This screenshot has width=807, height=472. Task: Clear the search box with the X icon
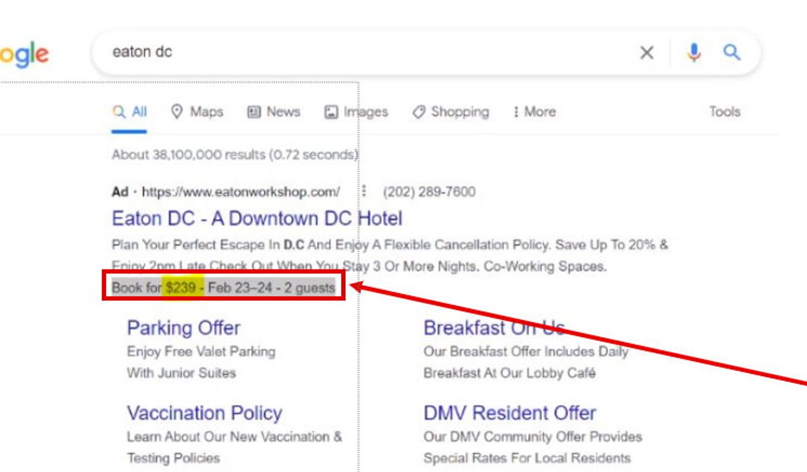coord(647,52)
